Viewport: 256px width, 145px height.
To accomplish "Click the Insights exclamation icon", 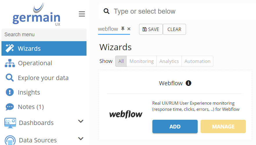I will coord(10,92).
